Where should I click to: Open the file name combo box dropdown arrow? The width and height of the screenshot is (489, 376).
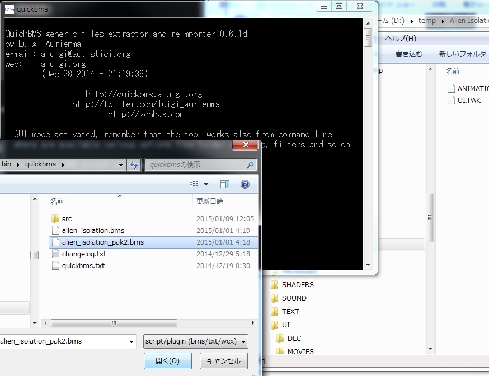click(x=131, y=342)
